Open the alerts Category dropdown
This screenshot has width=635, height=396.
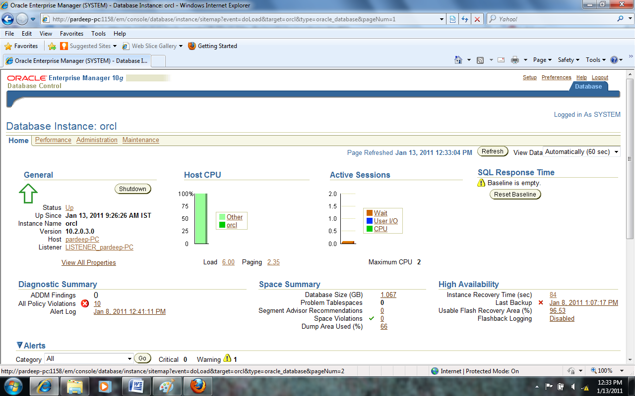coord(88,358)
